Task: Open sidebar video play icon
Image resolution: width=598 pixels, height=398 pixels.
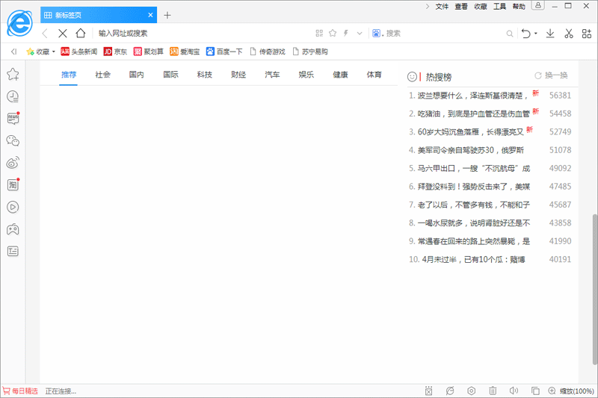Action: 13,207
